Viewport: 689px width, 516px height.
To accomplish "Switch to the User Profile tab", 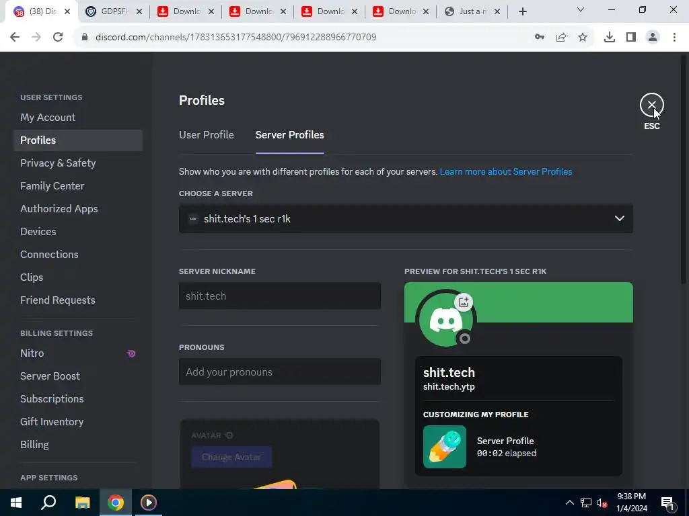I will click(206, 134).
